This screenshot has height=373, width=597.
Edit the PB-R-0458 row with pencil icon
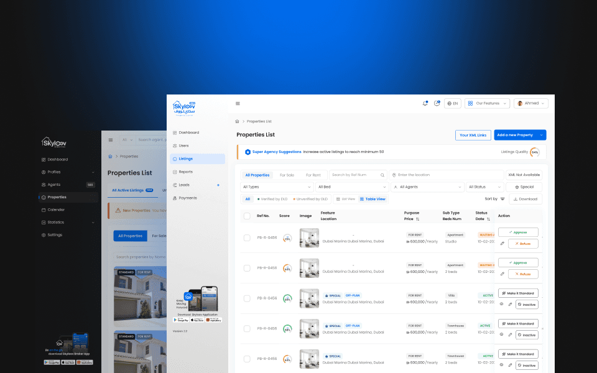point(502,274)
